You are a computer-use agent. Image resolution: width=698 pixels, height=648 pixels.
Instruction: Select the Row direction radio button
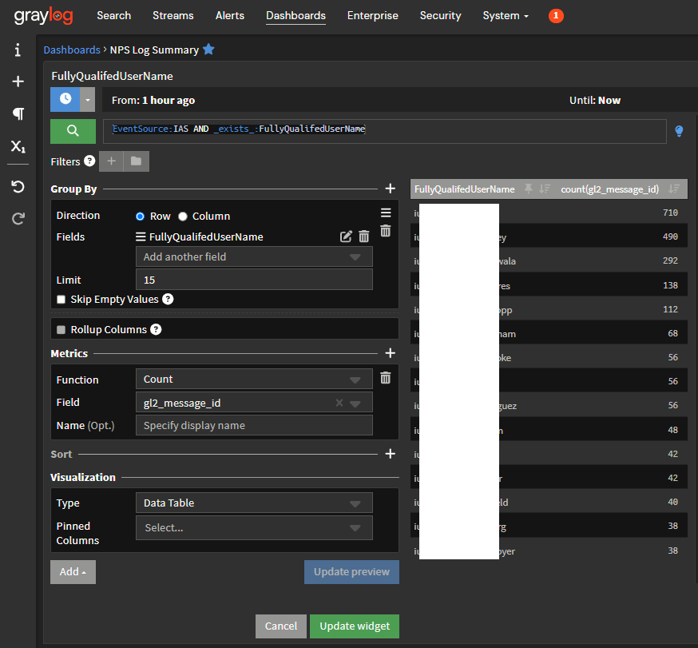click(141, 217)
